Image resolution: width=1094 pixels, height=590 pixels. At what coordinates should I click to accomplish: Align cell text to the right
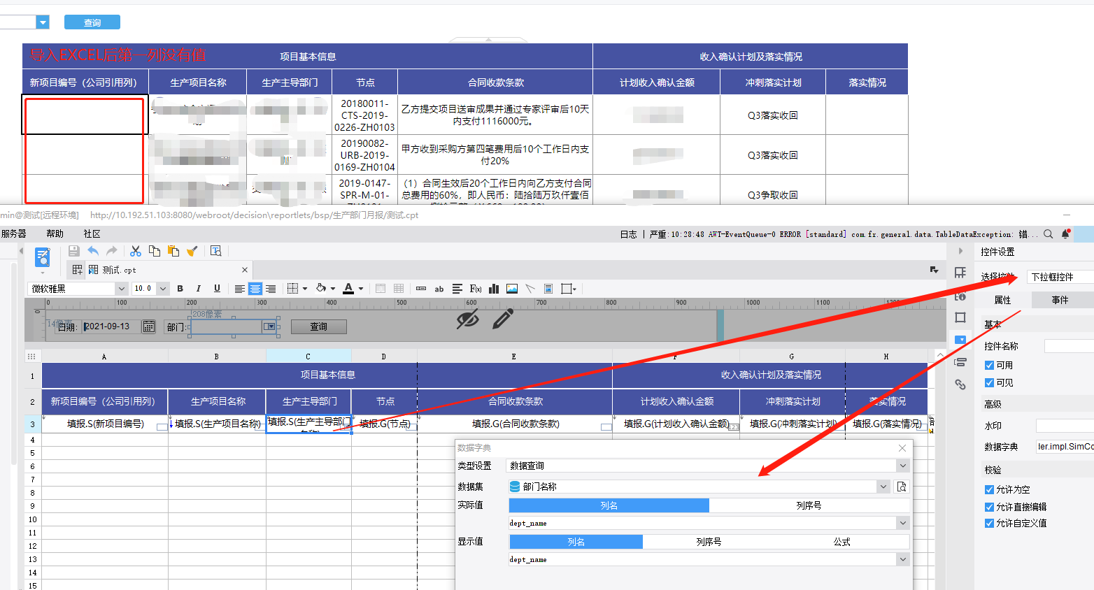[271, 289]
